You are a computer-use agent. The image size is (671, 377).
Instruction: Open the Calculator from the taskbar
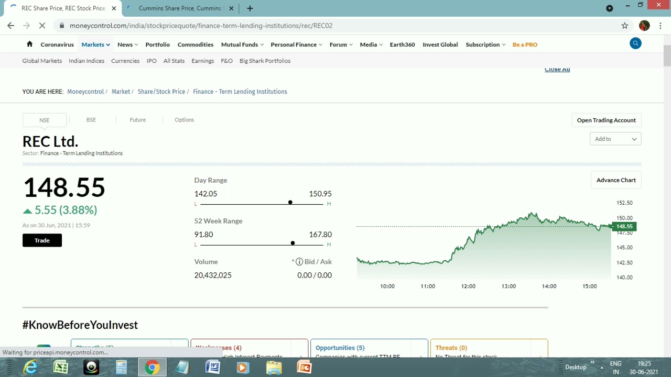click(x=121, y=368)
